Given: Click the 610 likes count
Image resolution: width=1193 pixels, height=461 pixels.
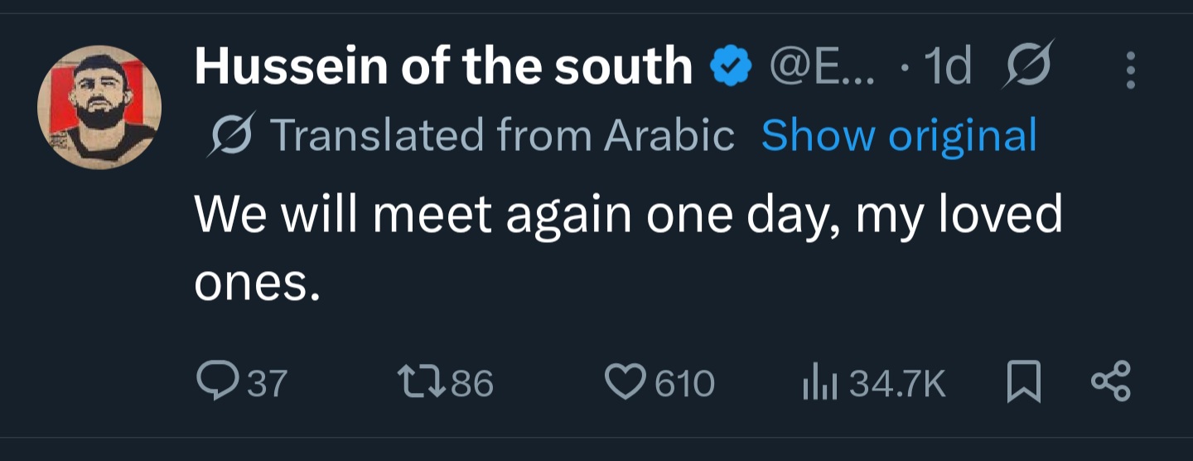Looking at the screenshot, I should pyautogui.click(x=685, y=384).
